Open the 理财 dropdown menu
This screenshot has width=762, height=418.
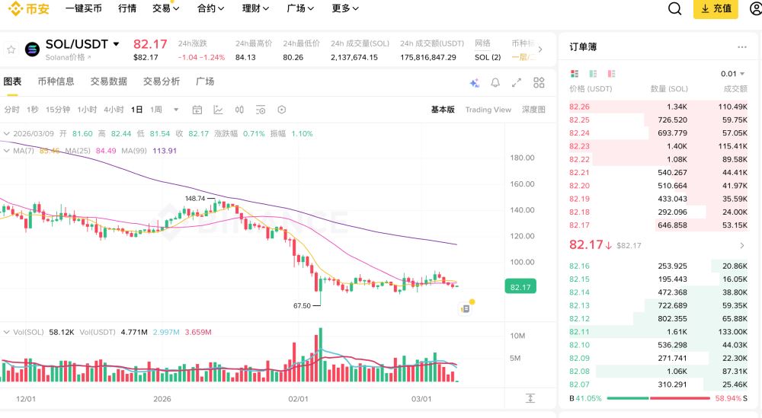(255, 8)
